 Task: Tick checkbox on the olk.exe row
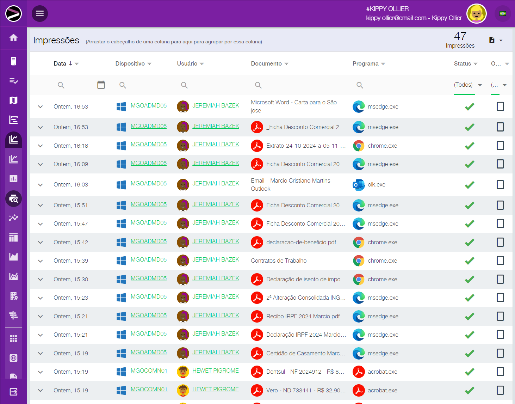[x=500, y=185]
